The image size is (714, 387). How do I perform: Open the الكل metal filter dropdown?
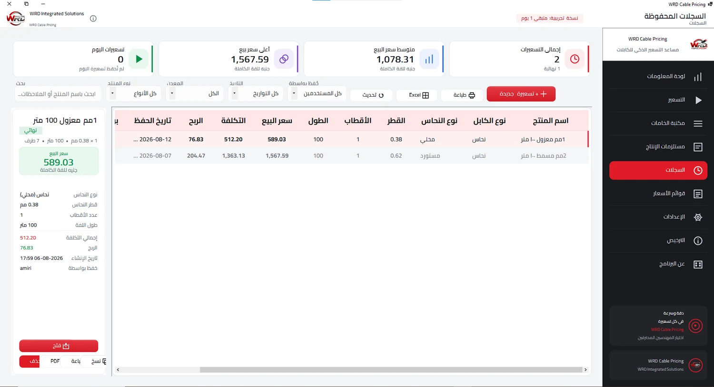pos(196,93)
